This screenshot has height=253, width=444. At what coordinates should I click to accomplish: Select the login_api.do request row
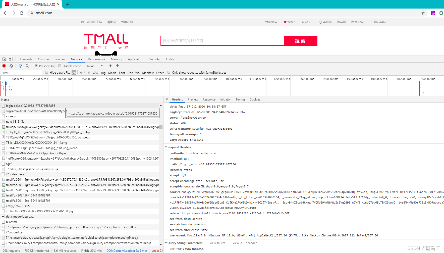(x=80, y=106)
